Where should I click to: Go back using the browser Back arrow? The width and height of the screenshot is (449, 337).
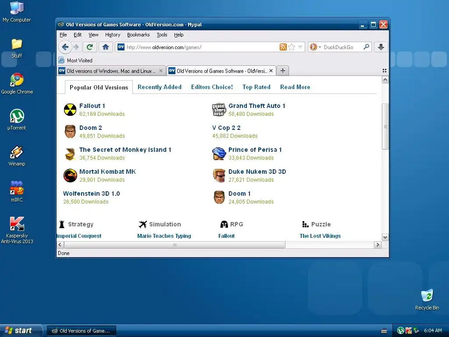coord(65,47)
